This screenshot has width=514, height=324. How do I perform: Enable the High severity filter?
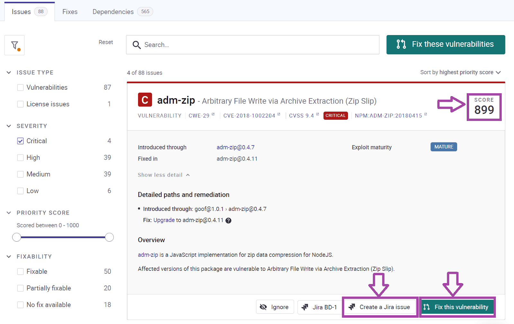tap(20, 157)
